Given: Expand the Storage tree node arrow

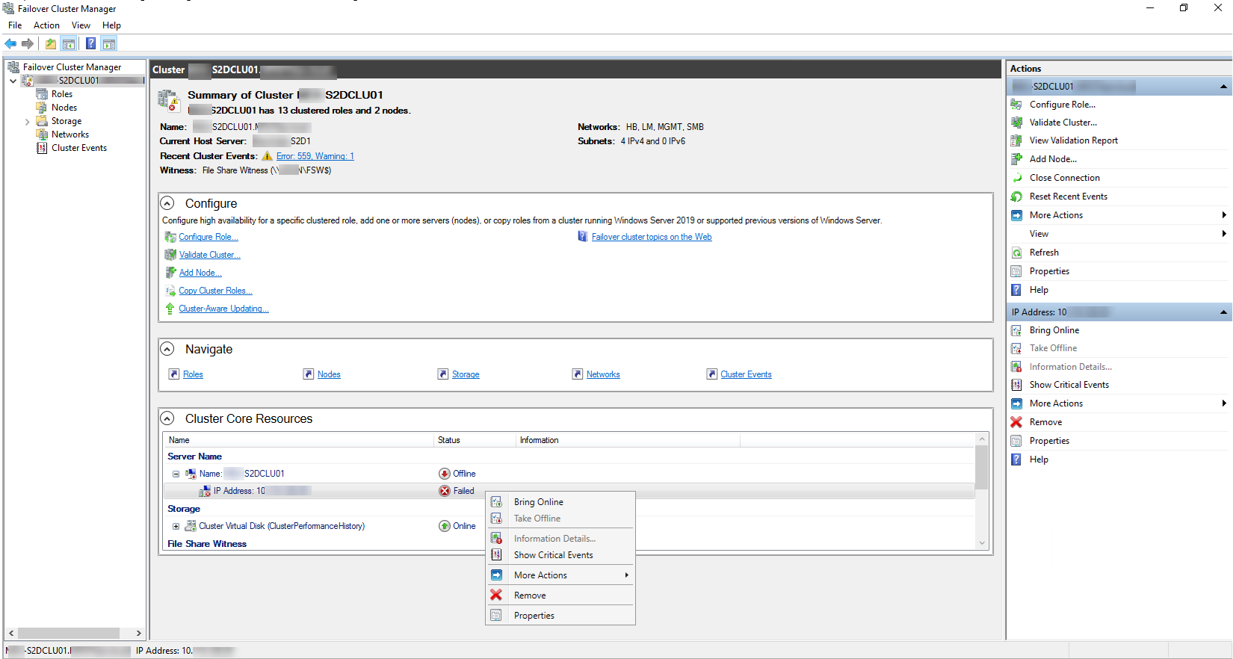Looking at the screenshot, I should [x=28, y=122].
